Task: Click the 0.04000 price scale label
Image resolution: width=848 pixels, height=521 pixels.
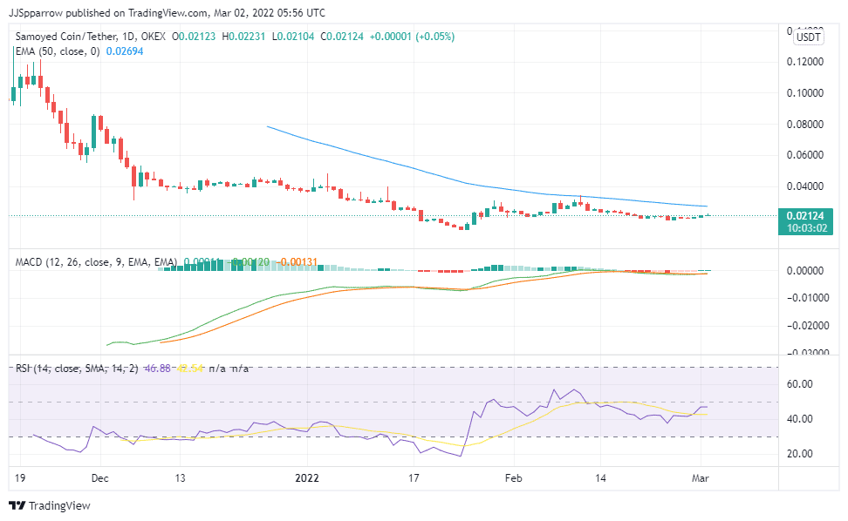Action: tap(805, 186)
